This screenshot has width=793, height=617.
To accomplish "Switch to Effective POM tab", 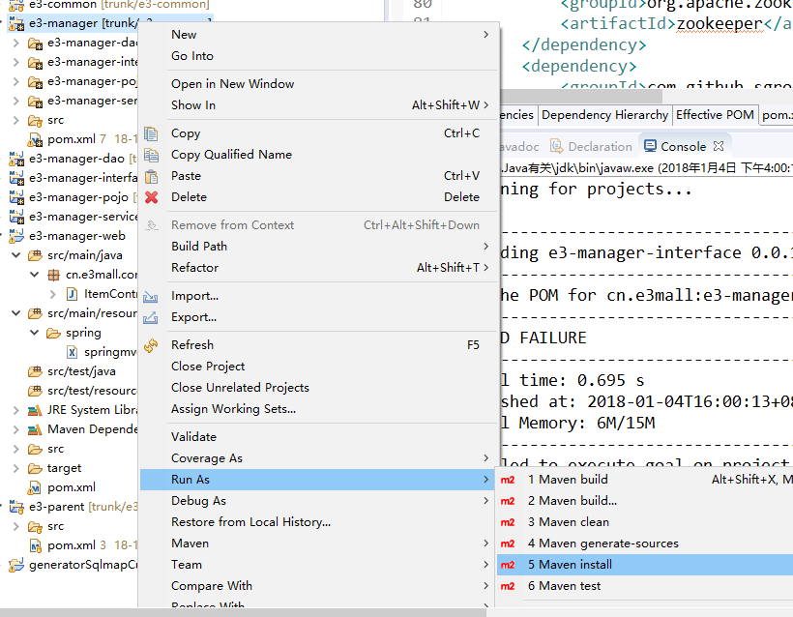I will point(715,115).
